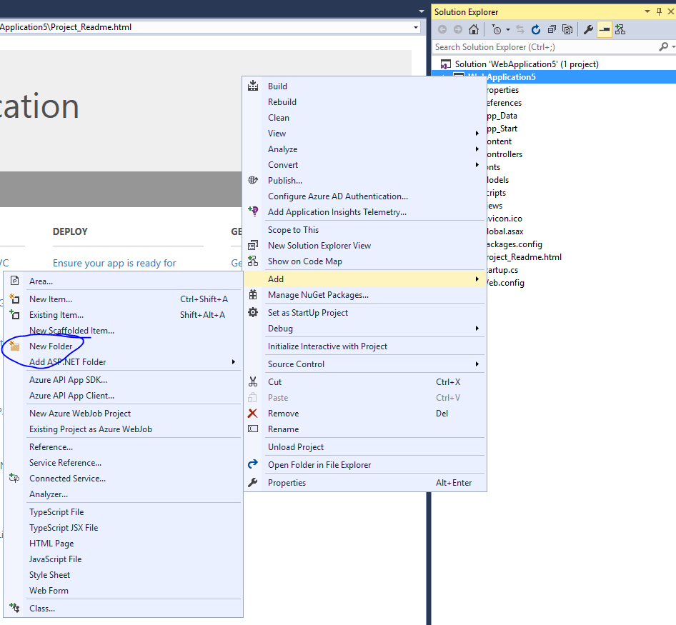Open the Pending Changes Filter clock icon
676x625 pixels.
point(494,29)
